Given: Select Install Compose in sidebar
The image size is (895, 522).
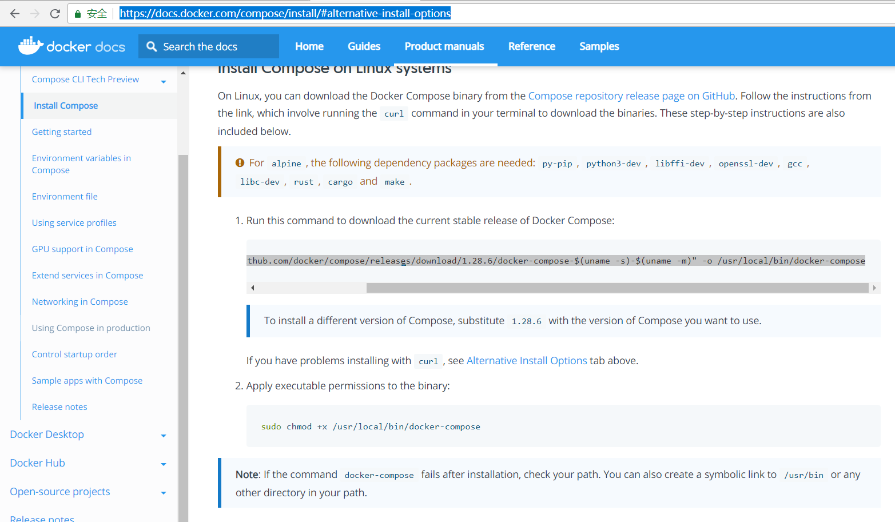Looking at the screenshot, I should click(66, 106).
